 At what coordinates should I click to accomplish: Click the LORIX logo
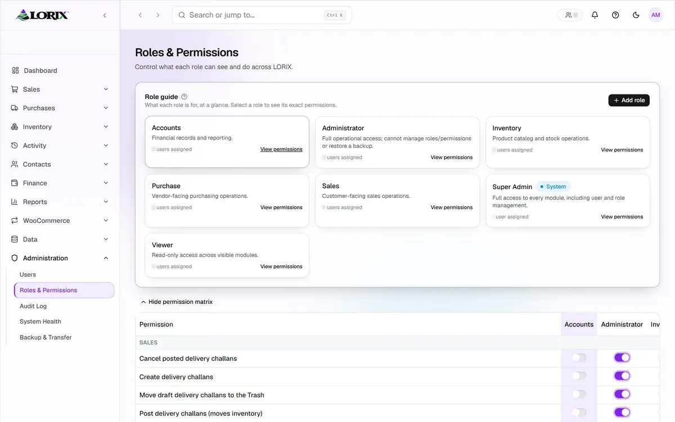pos(42,15)
